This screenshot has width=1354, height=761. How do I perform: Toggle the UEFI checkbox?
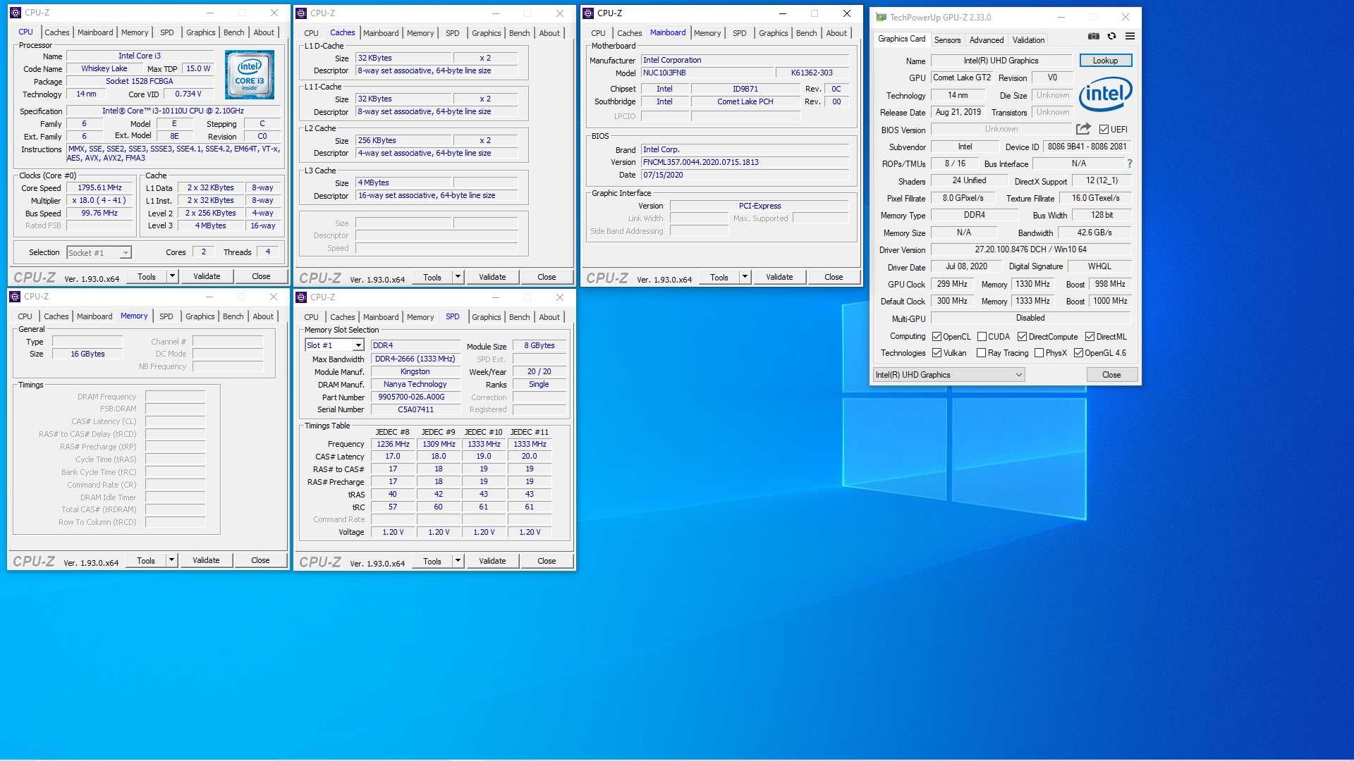pyautogui.click(x=1104, y=130)
